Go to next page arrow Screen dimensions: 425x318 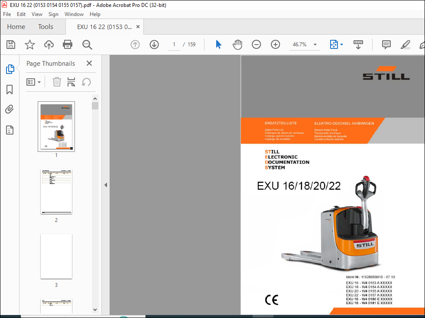pyautogui.click(x=154, y=45)
